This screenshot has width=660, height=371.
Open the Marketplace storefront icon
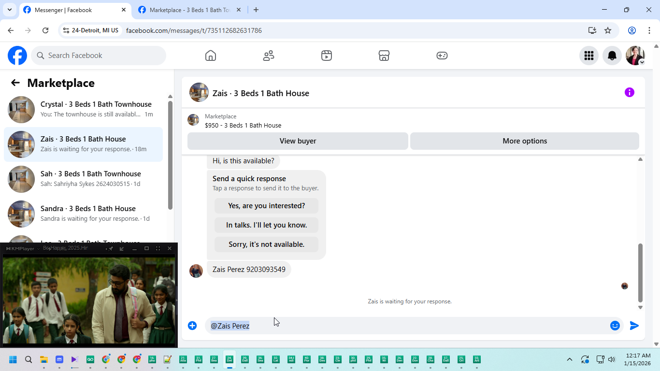(384, 56)
